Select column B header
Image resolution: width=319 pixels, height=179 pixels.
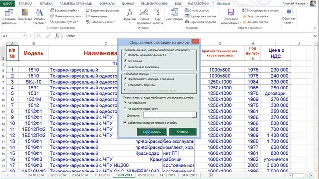pos(33,43)
